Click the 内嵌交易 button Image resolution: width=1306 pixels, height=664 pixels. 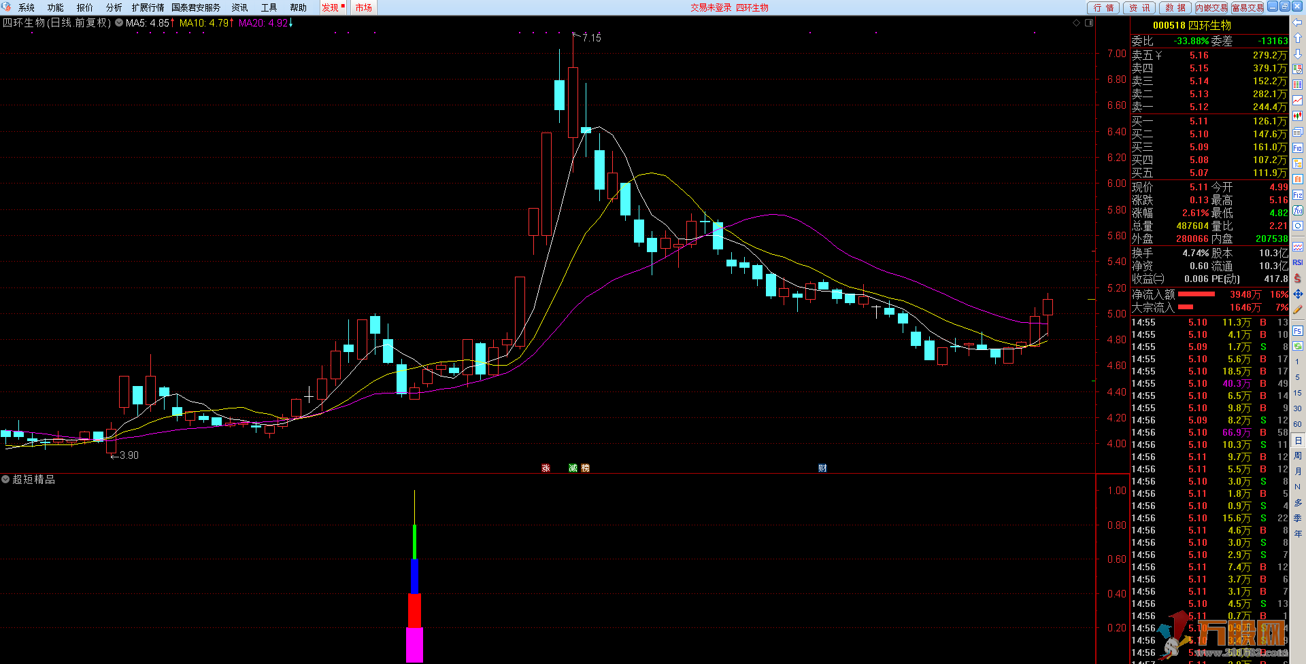click(1211, 7)
